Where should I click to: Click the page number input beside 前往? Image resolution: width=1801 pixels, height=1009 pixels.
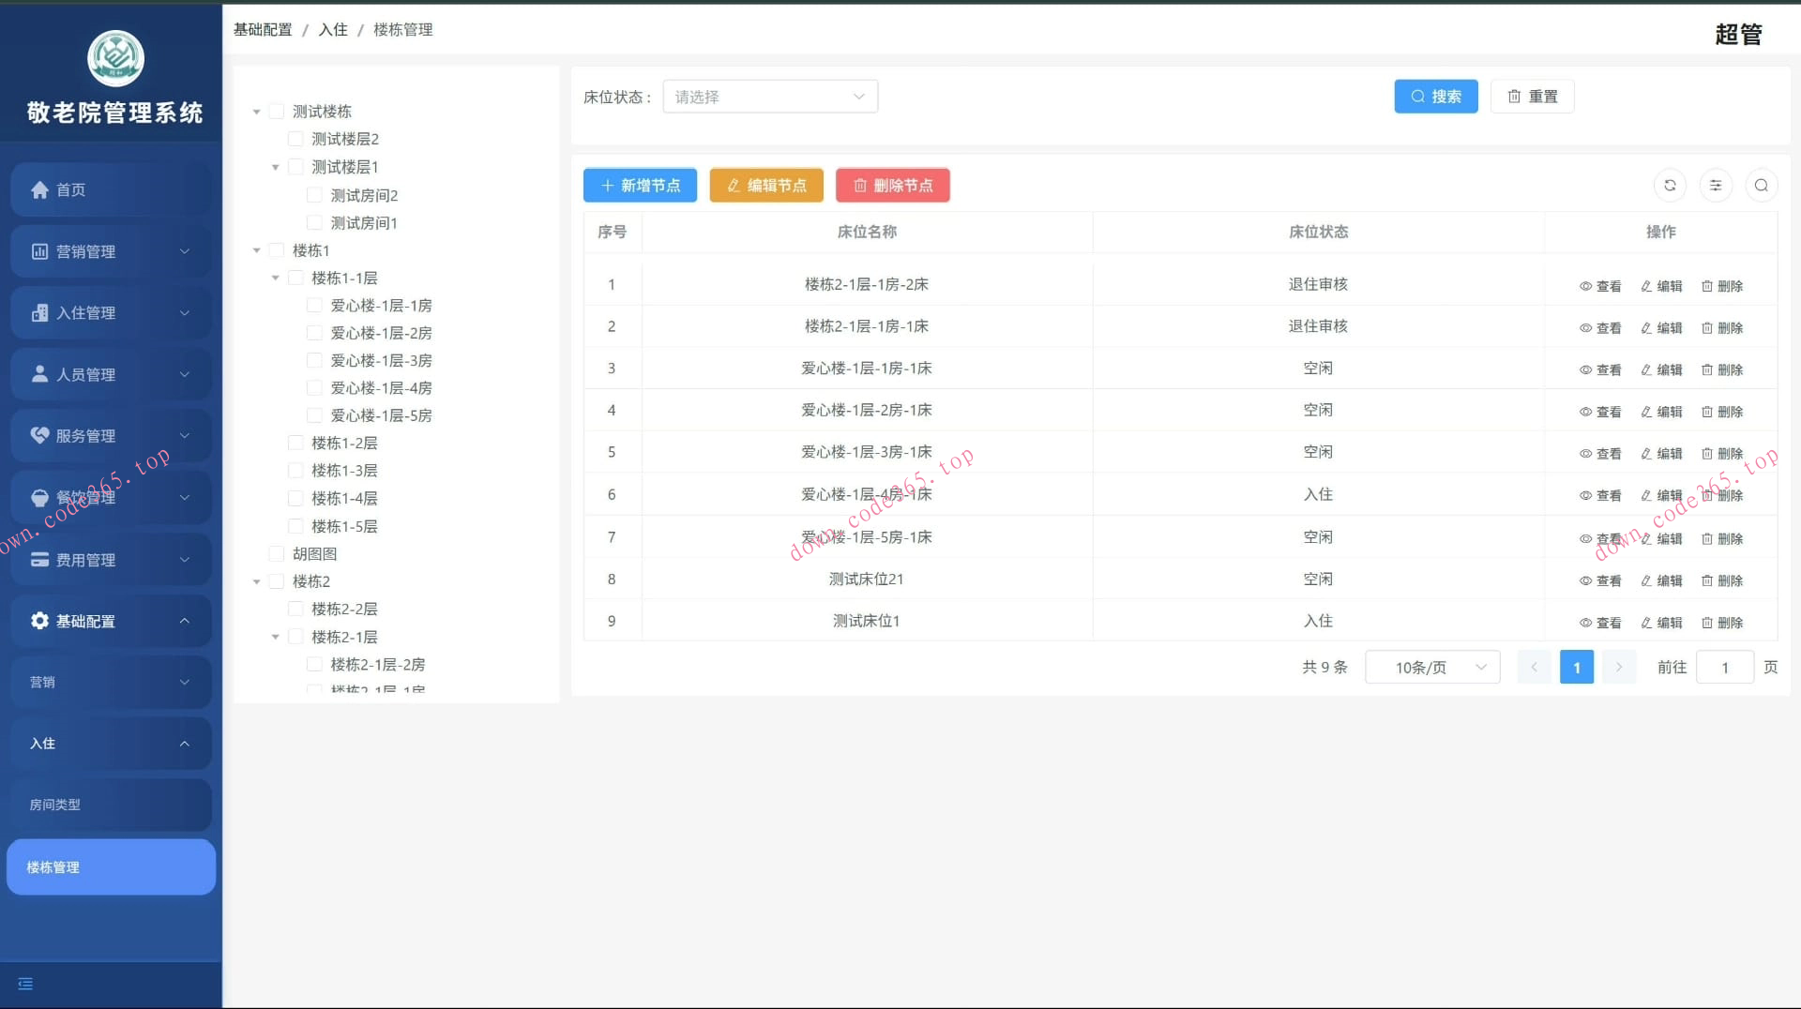click(x=1725, y=667)
